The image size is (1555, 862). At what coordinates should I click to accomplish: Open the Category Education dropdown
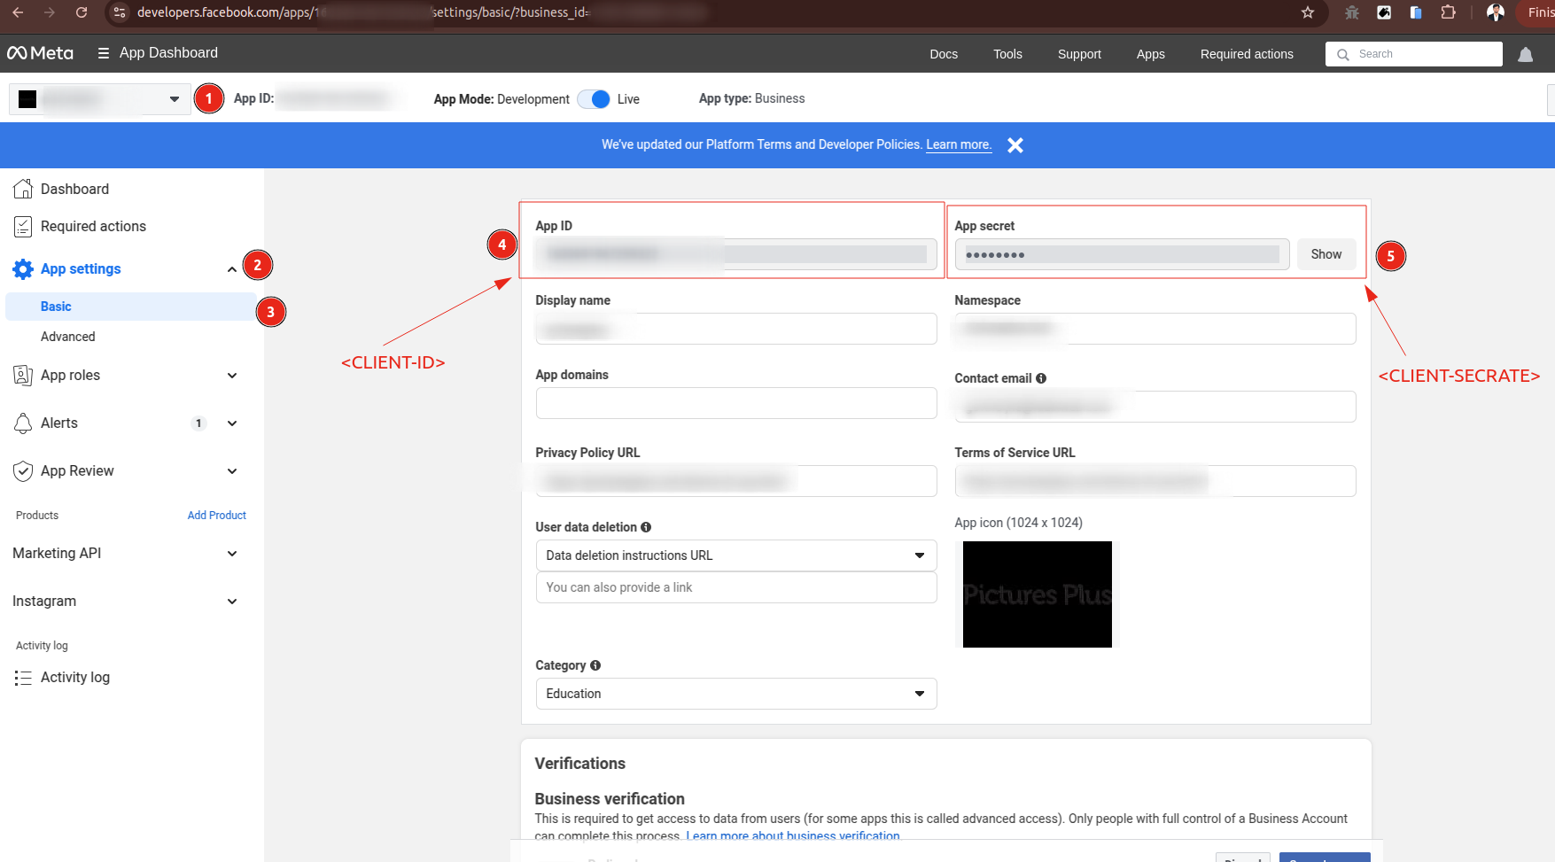click(736, 694)
